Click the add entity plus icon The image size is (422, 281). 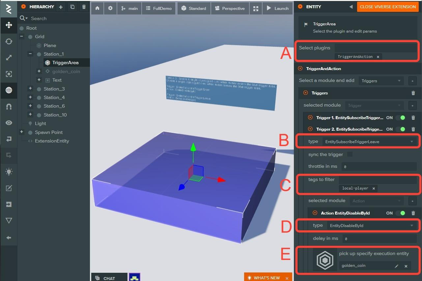[61, 7]
